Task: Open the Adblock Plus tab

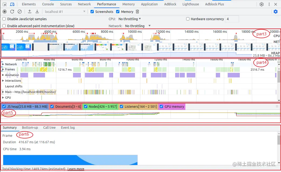Action: [x=214, y=4]
